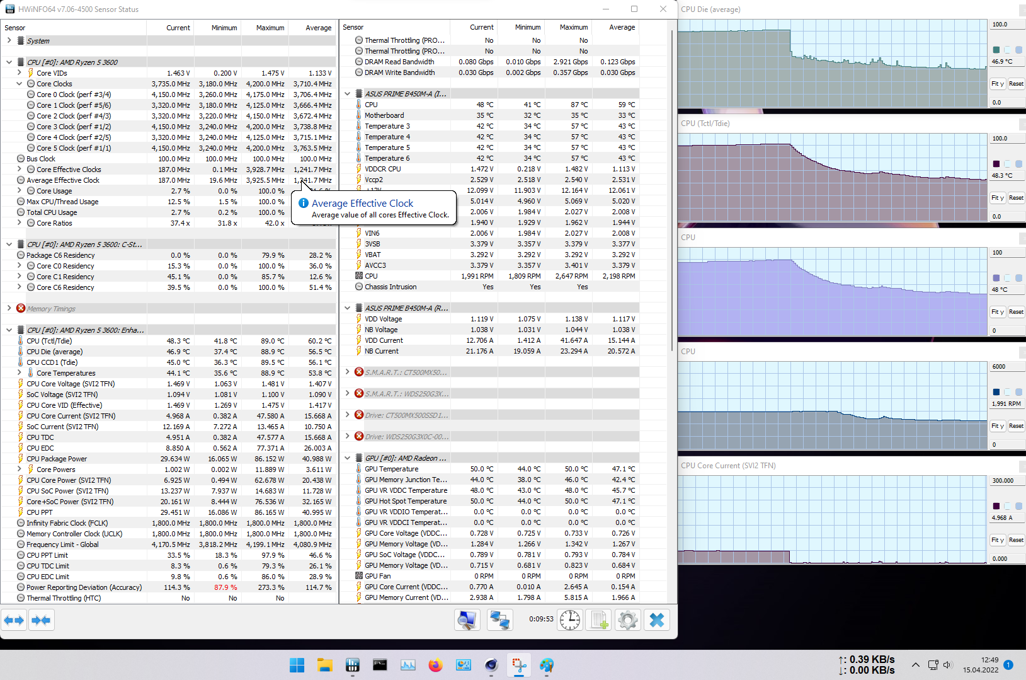Click the chip icon beside GPU [#0]: AMD Radeon

coord(359,458)
